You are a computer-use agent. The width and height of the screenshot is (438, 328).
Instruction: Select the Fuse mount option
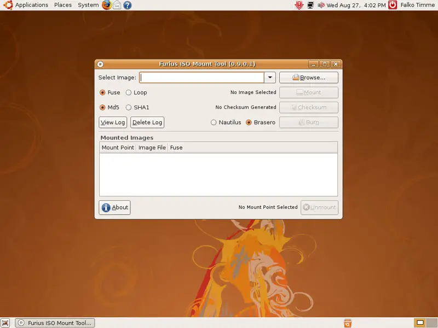(110, 92)
